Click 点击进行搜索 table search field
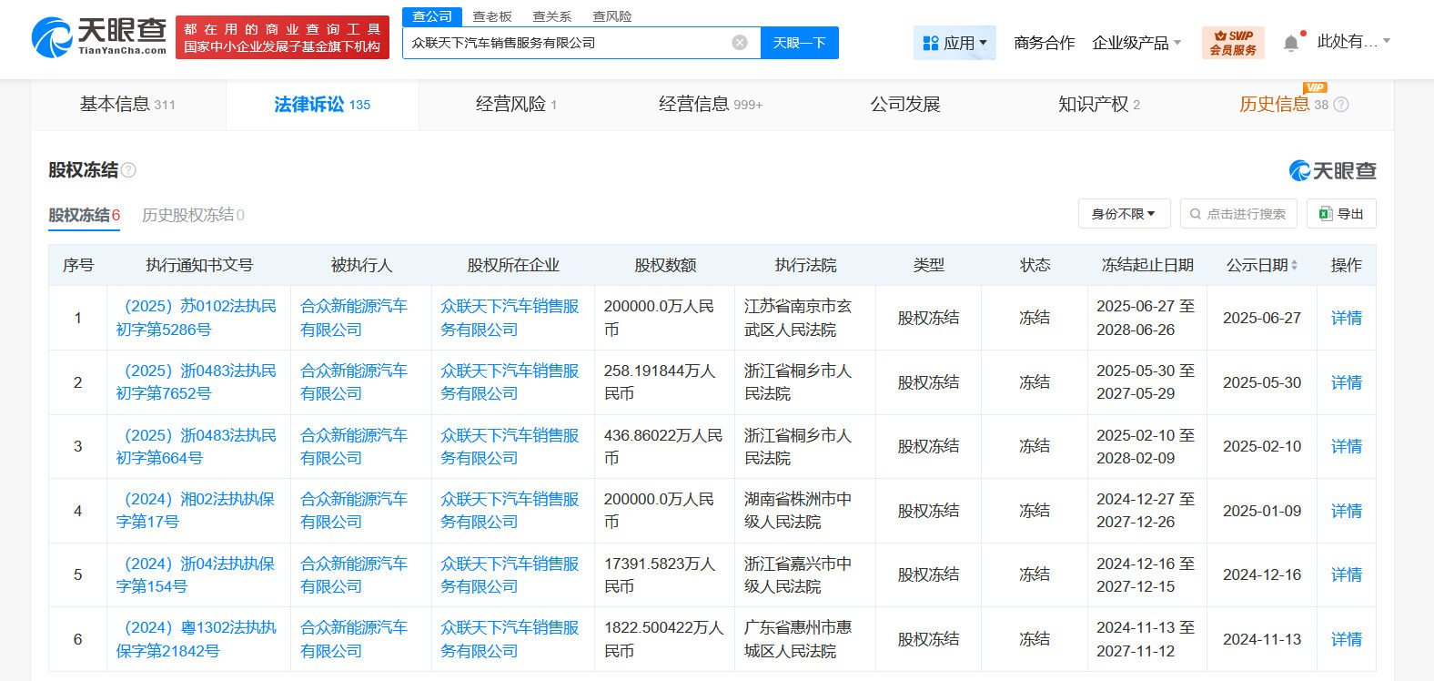Screen dimensions: 1434x681 [x=1238, y=214]
